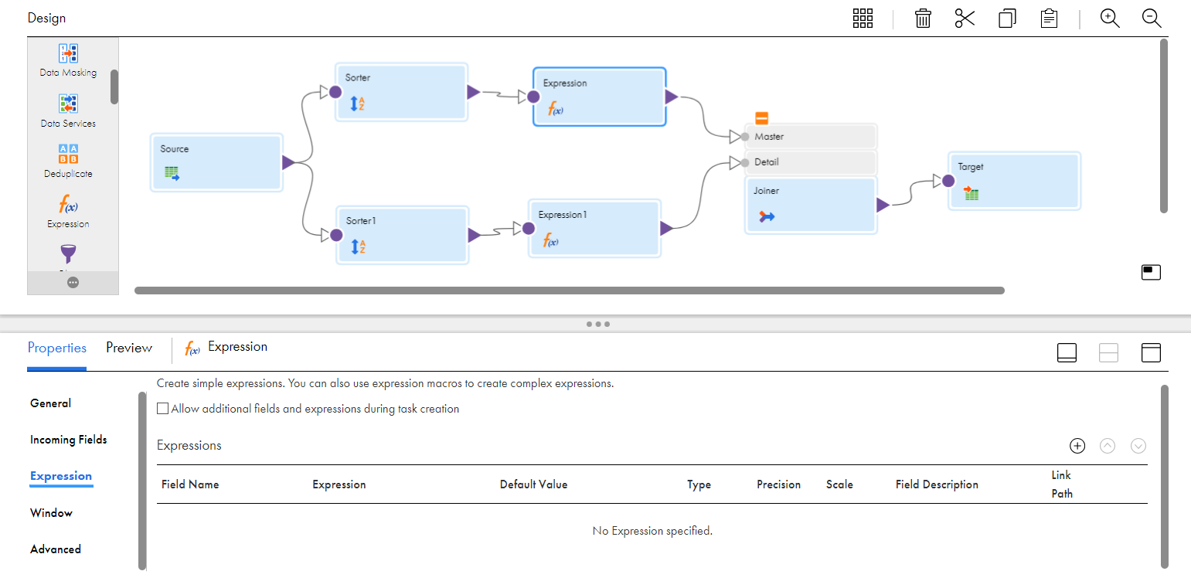Click the panel splitter three-dot handle

pos(598,324)
